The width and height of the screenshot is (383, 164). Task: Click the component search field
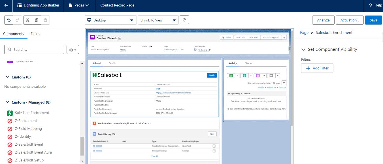tap(34, 49)
